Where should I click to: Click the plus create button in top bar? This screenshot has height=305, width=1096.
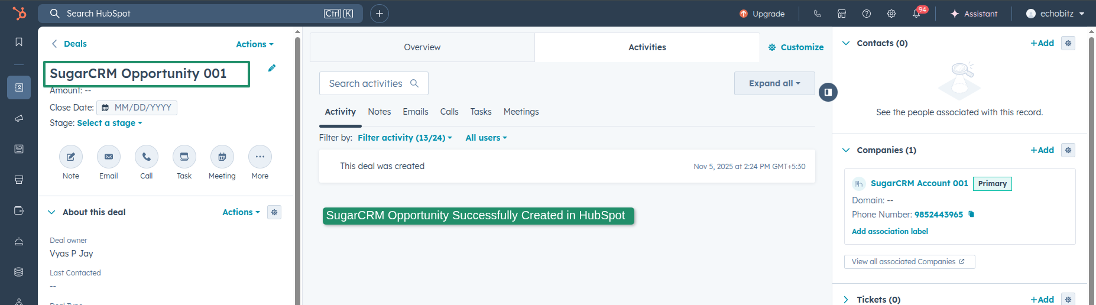pos(380,14)
